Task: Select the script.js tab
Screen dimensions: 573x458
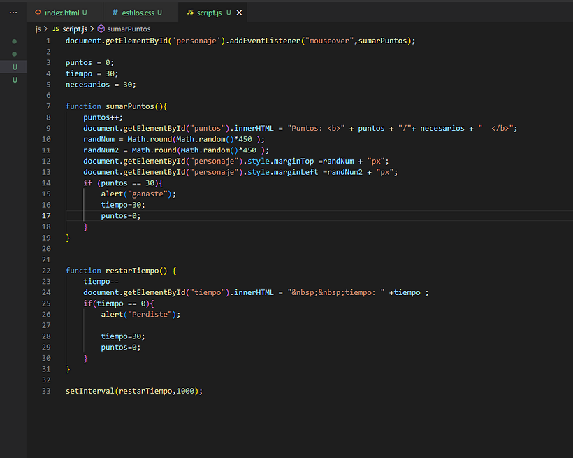Action: tap(209, 13)
